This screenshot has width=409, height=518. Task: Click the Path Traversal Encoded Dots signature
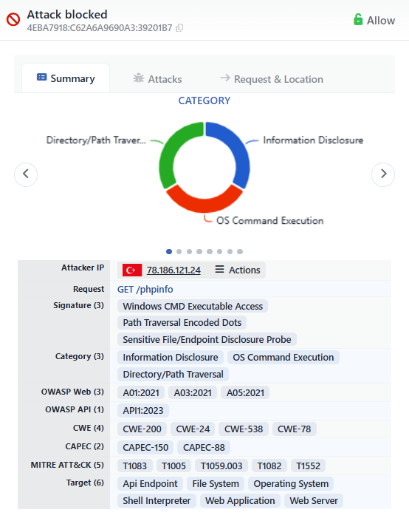[182, 323]
